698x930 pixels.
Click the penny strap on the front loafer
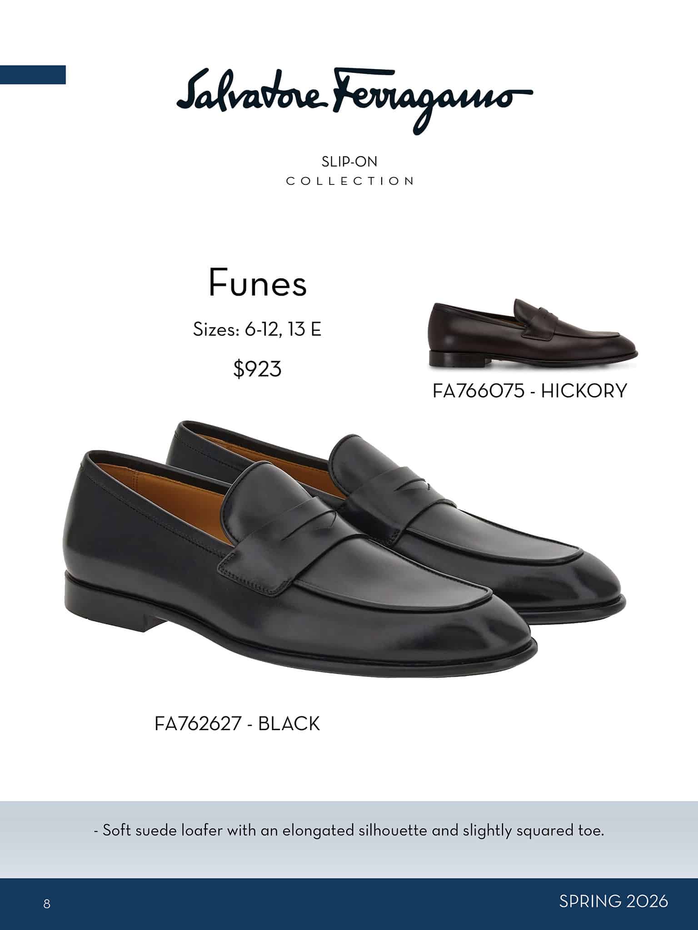[x=282, y=536]
